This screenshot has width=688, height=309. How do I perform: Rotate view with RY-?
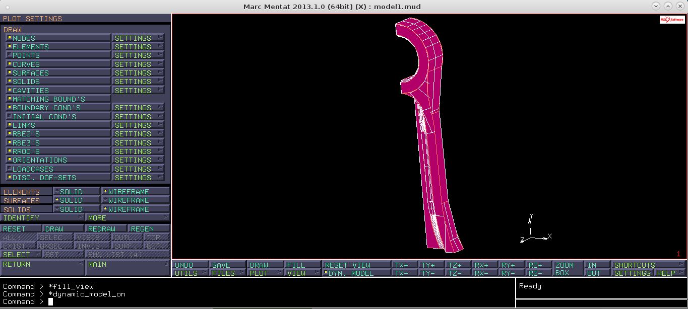coord(512,273)
